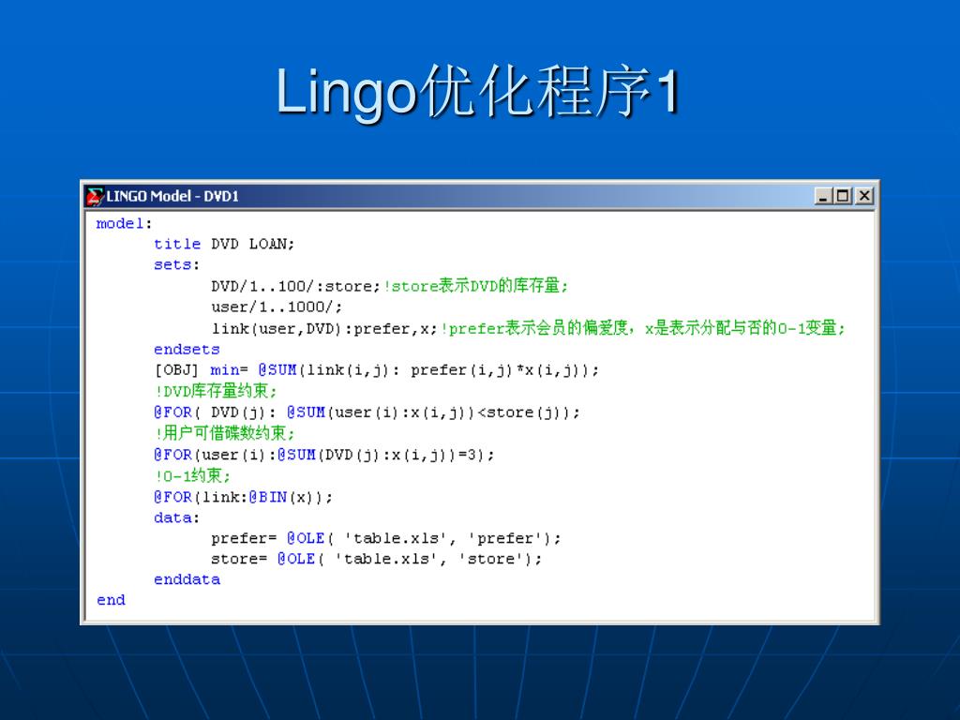Screen dimensions: 960x720
Task: Click the comment '!prefer表示会员的偏爱度'
Action: point(535,329)
